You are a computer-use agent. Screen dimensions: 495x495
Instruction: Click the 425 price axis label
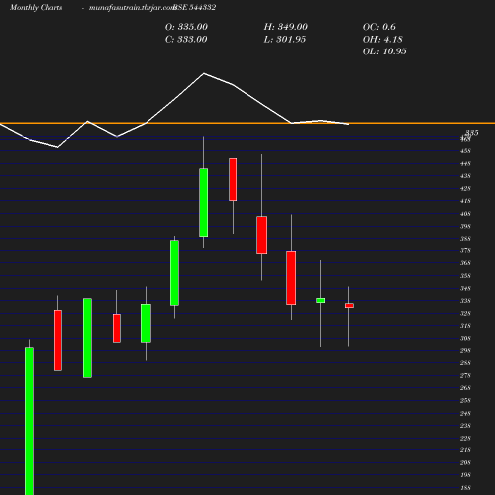point(465,189)
